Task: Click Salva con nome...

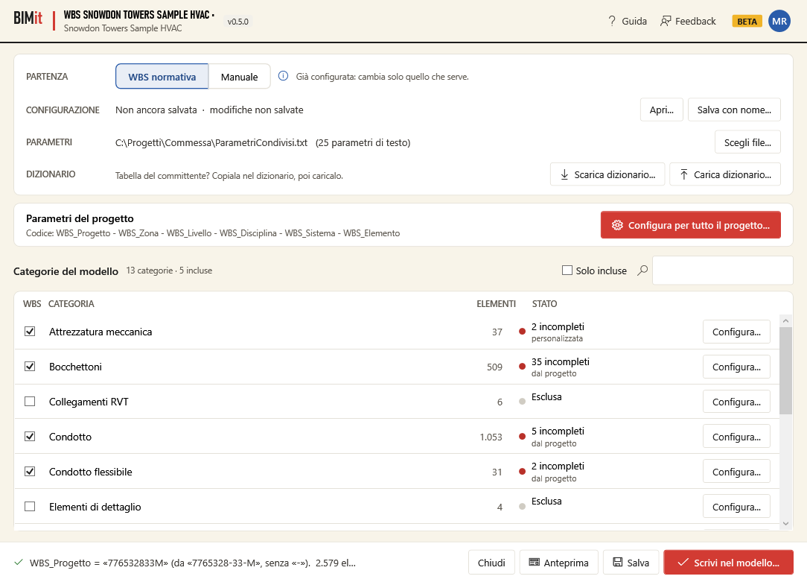Action: pos(734,110)
